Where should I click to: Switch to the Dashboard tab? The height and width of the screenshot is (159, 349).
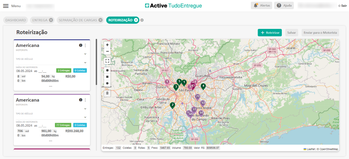(16, 20)
